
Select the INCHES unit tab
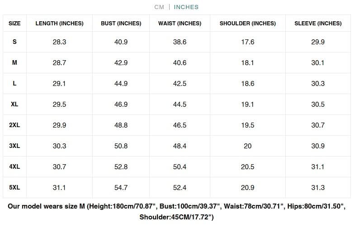click(186, 7)
